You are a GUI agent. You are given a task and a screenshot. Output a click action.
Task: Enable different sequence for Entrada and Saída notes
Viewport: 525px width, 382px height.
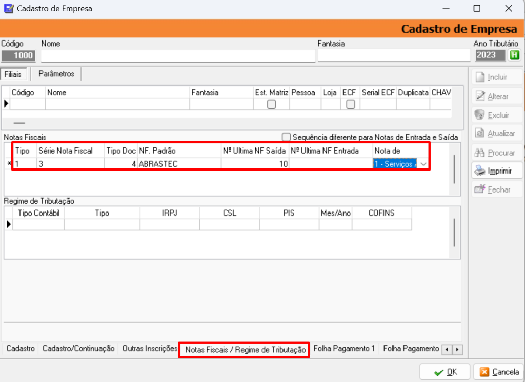286,137
